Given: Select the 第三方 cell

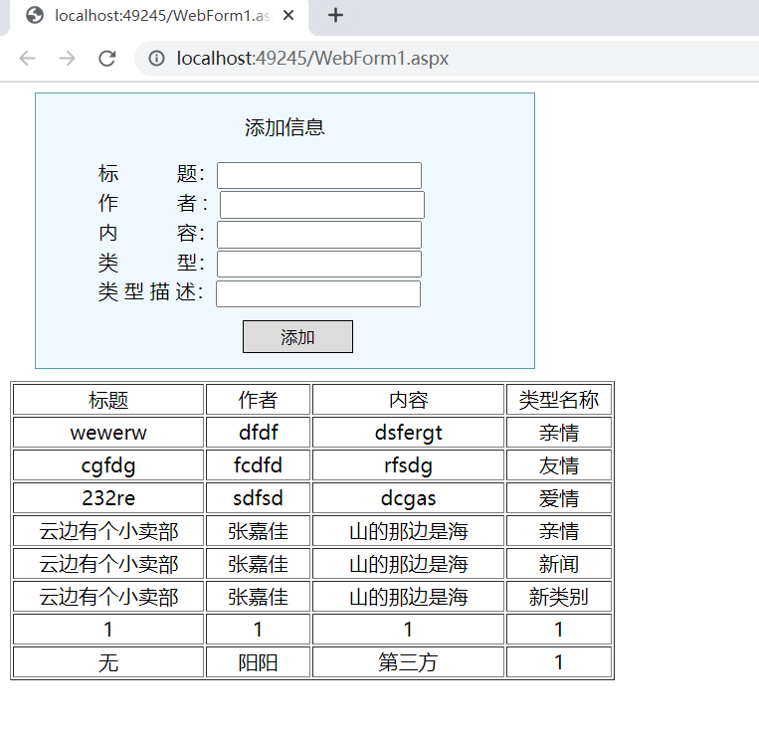Looking at the screenshot, I should click(x=409, y=661).
